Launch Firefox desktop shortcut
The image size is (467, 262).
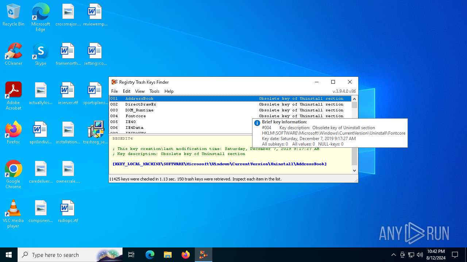click(13, 133)
